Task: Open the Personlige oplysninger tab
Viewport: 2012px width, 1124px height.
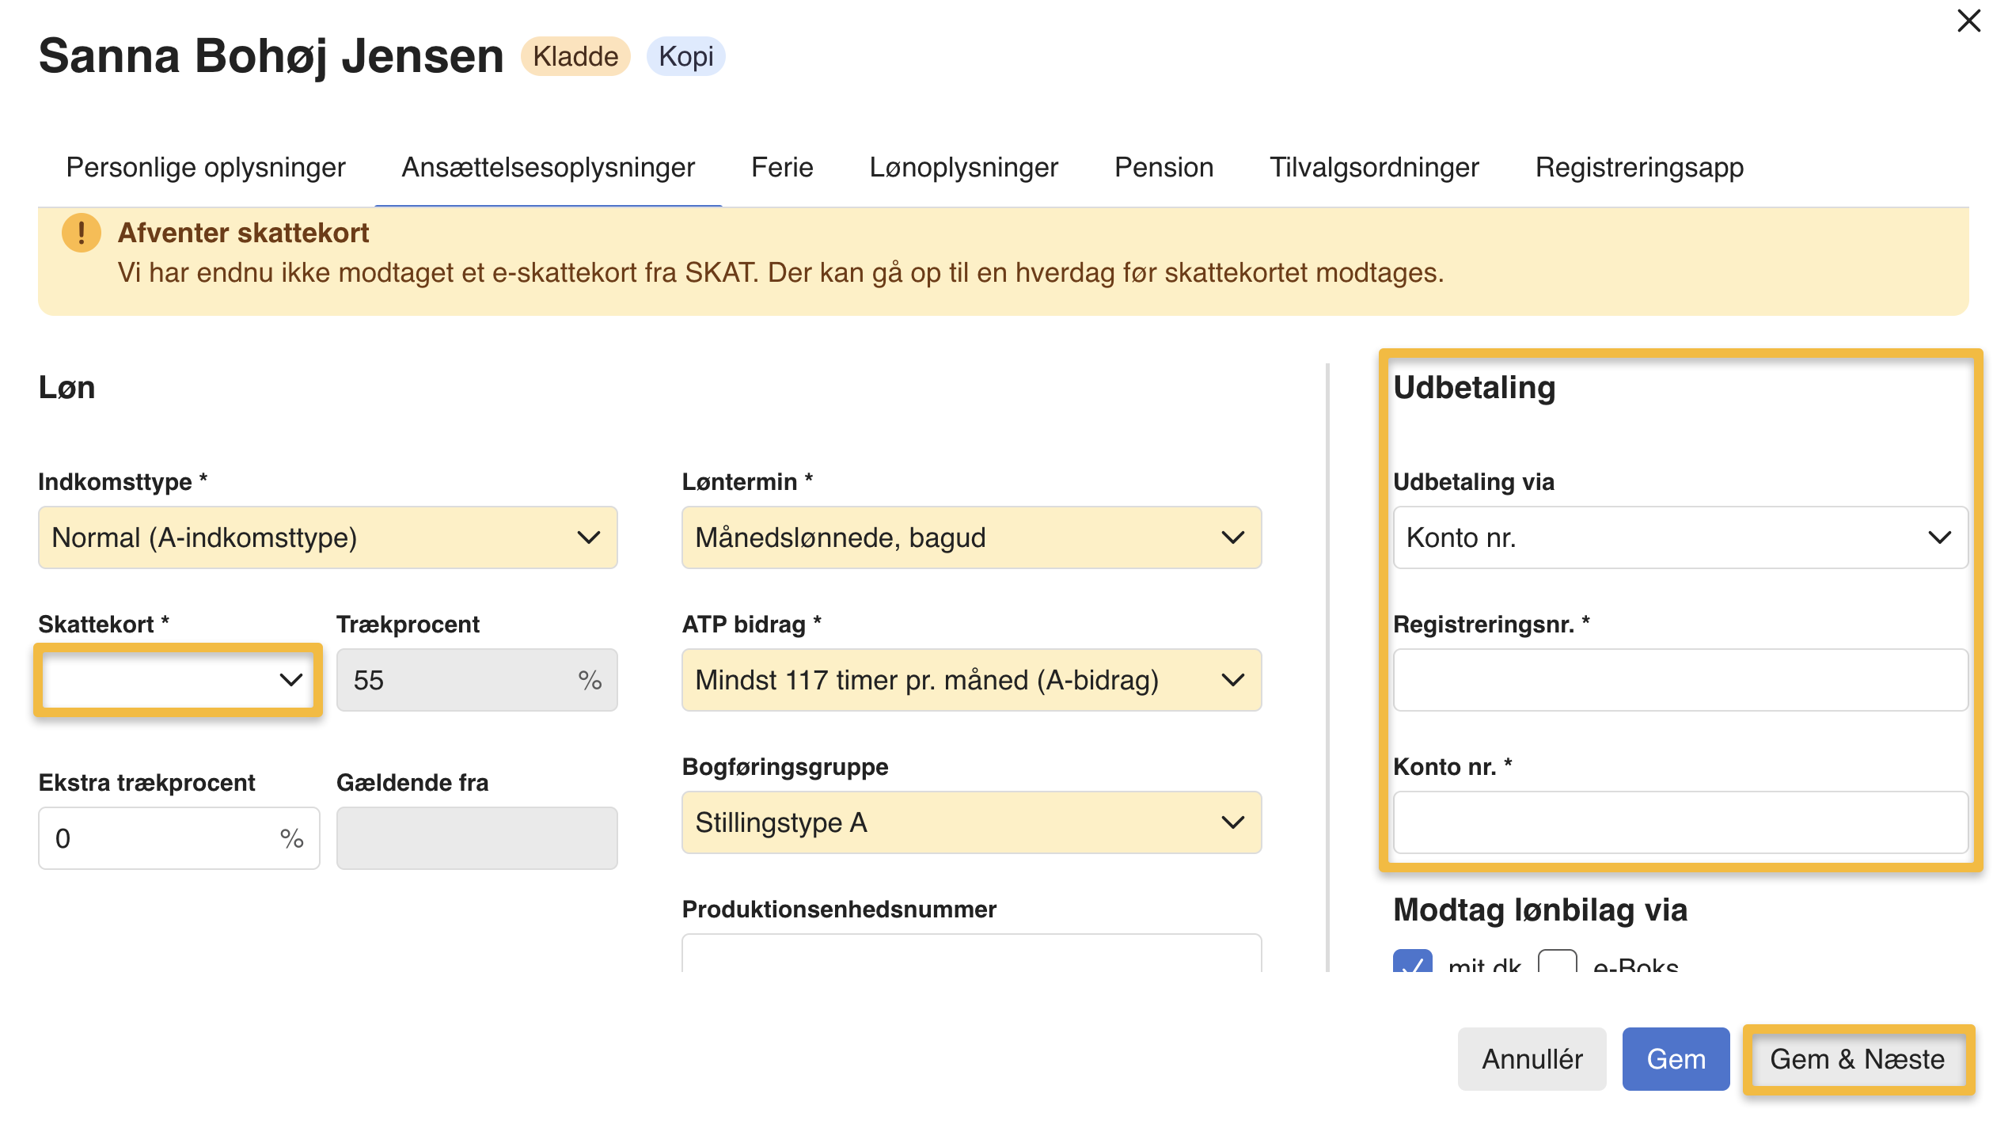Action: click(x=206, y=168)
